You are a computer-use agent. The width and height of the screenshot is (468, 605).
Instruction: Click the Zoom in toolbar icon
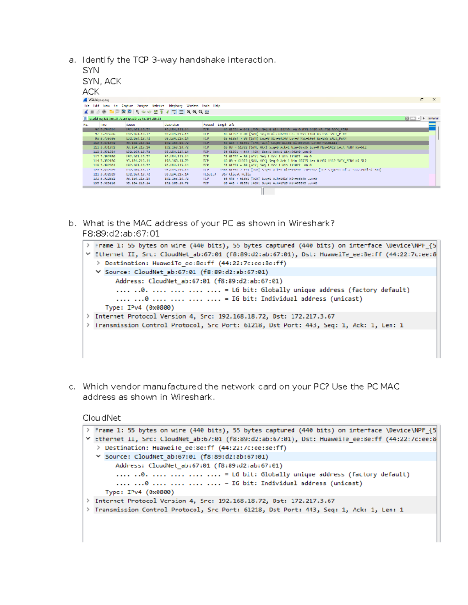188,112
